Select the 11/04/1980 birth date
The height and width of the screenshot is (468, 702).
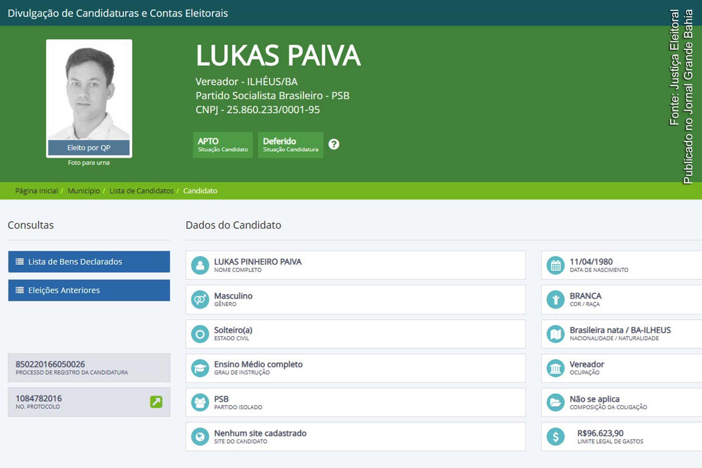[591, 262]
